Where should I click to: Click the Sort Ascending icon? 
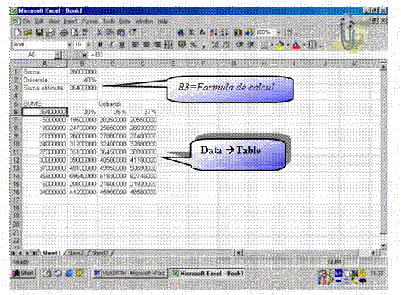point(213,32)
